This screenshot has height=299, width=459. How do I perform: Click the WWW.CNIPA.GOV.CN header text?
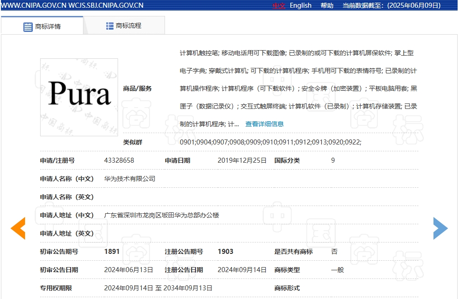34,5
